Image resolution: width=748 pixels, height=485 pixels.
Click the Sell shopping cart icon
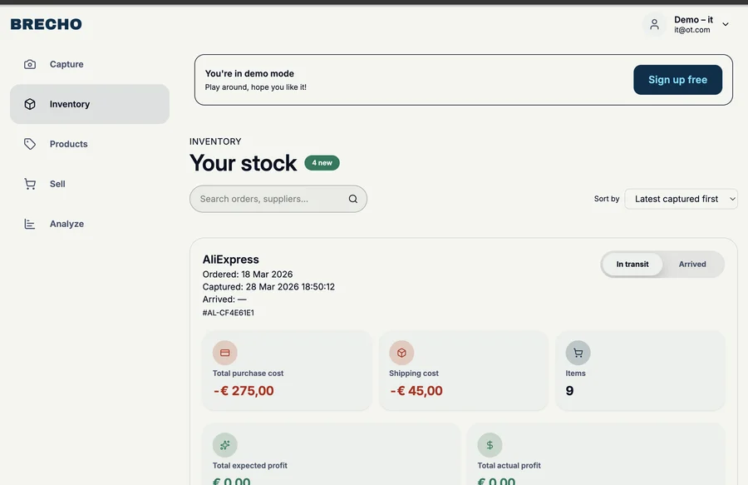pos(30,183)
